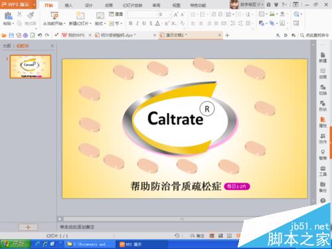Click the Paste (粘贴) icon
Screen dimensions: 332x249
pyautogui.click(x=9, y=16)
